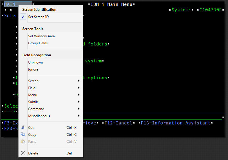The height and width of the screenshot is (160, 228).
Task: Click the Ctrl+C shortcut label
Action: (72, 135)
